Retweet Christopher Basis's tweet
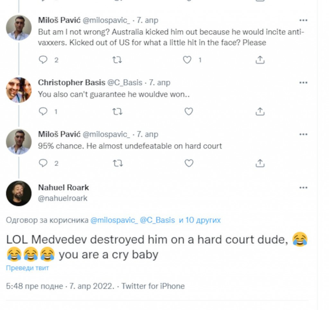Image resolution: width=329 pixels, height=310 pixels. tap(118, 111)
